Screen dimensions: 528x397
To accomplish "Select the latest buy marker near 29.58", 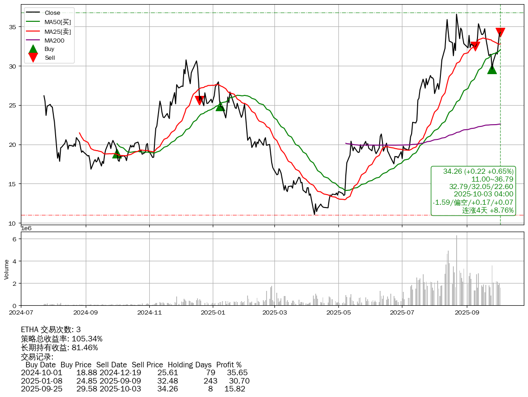I will pos(492,69).
